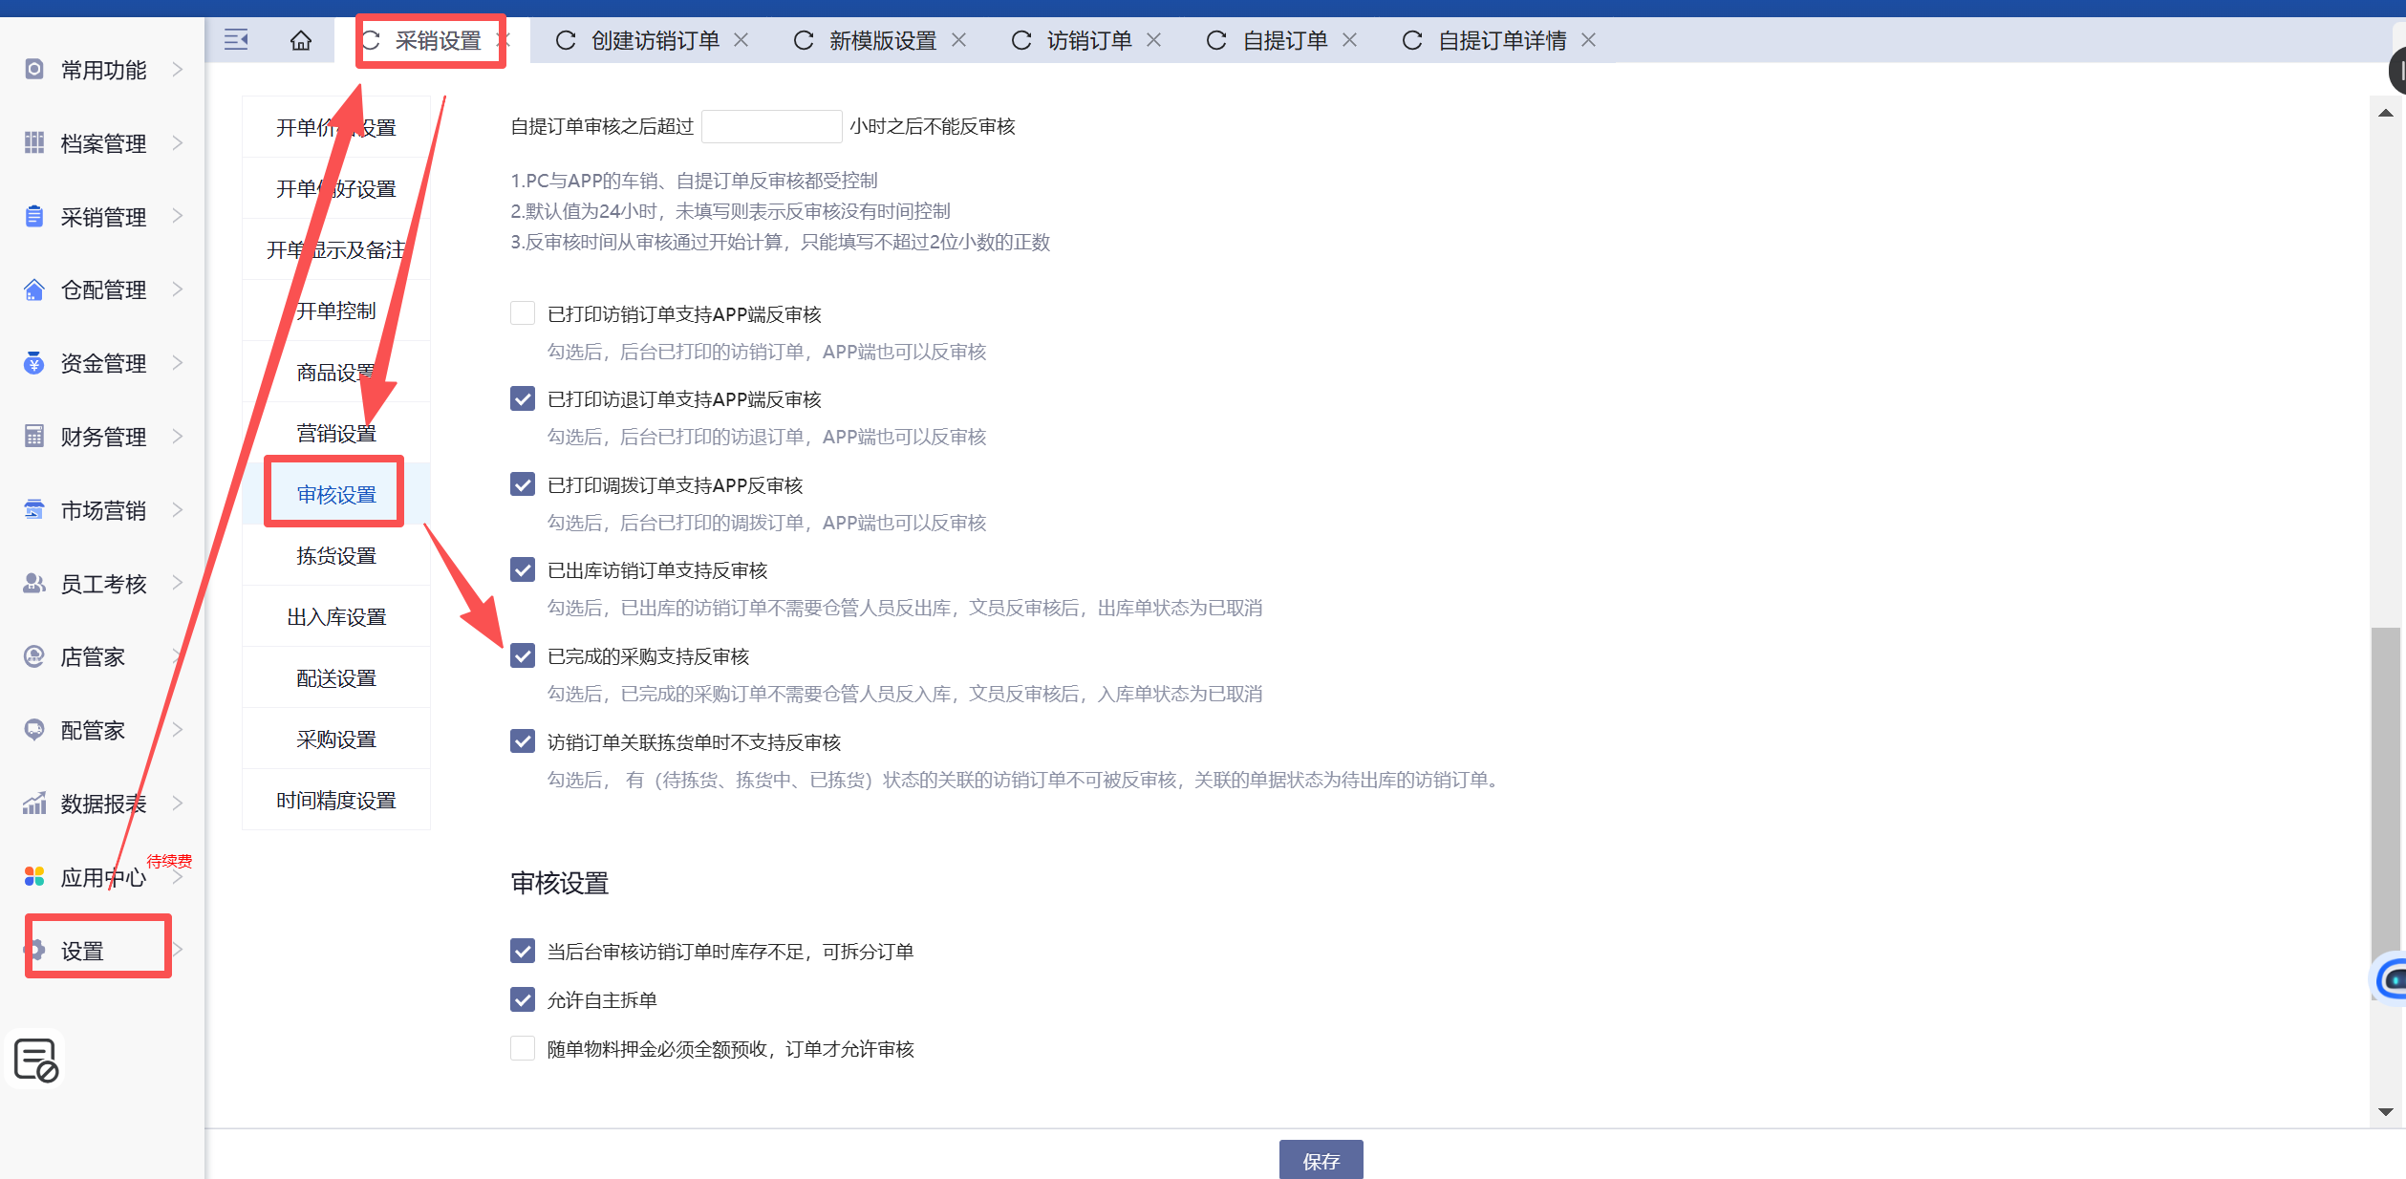Click the 应用中心 colorful apps icon
The width and height of the screenshot is (2406, 1179).
[34, 876]
